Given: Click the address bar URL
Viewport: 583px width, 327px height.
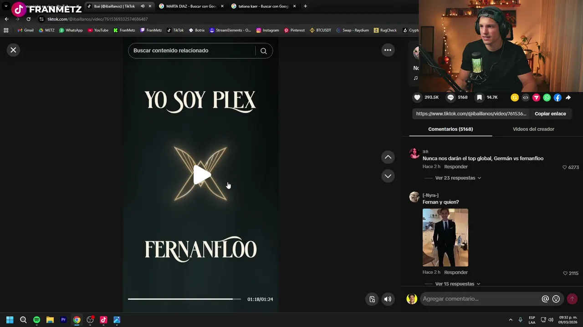Looking at the screenshot, I should click(97, 19).
